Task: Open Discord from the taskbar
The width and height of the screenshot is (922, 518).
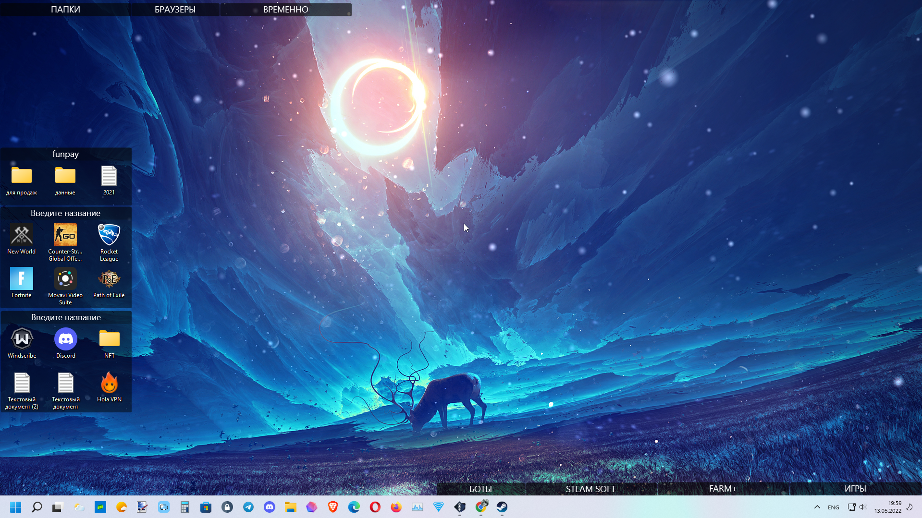Action: point(270,507)
